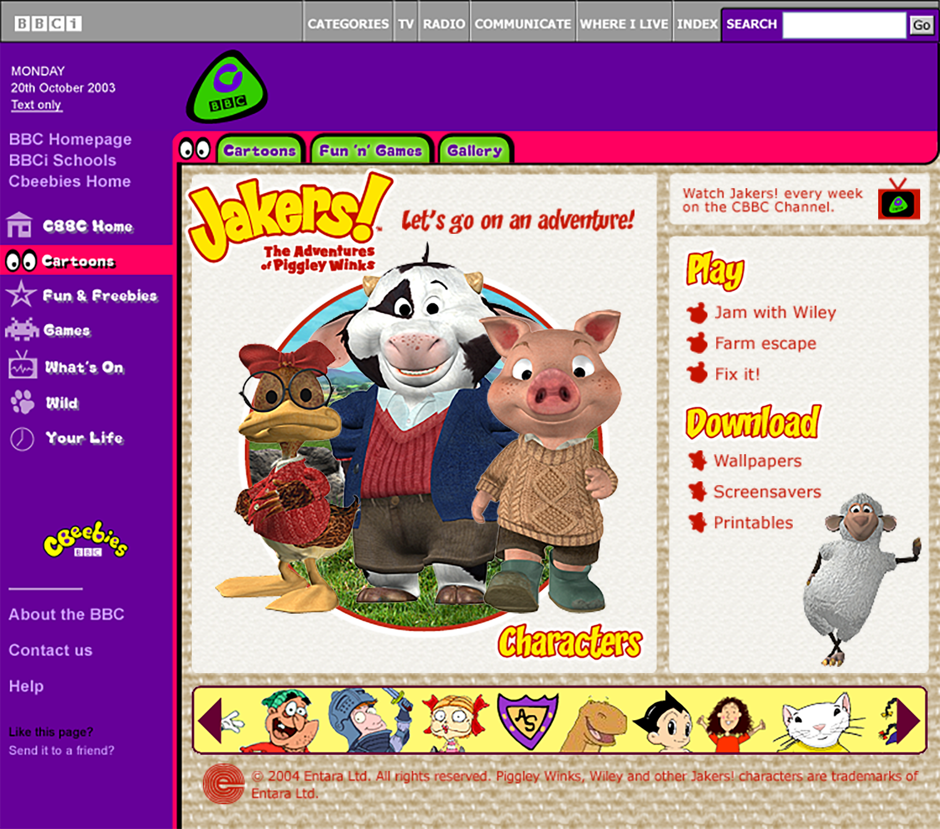The image size is (940, 829).
Task: Click the Entara red logo in footer
Action: 223,784
